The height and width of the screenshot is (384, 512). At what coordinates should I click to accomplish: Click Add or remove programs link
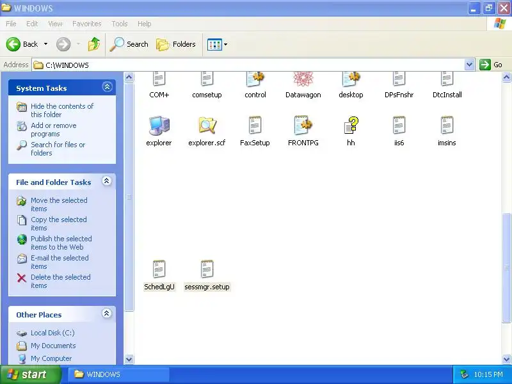point(54,130)
